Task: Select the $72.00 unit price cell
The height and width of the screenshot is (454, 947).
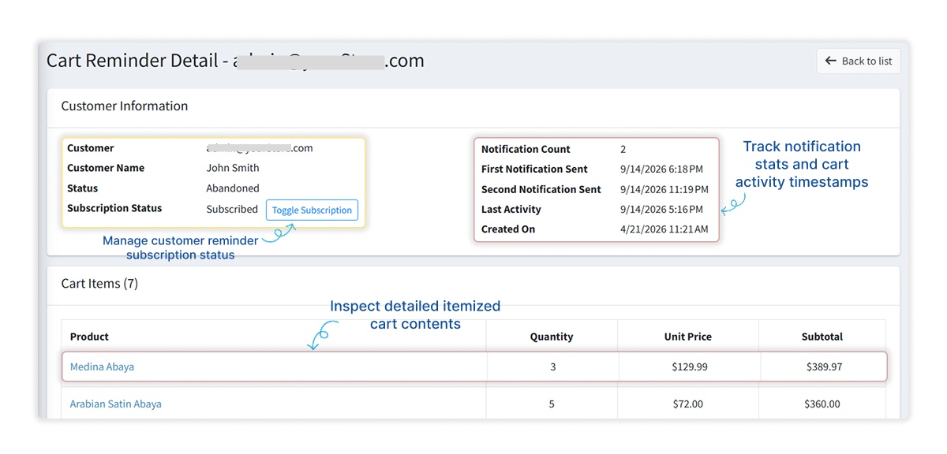Action: point(687,404)
